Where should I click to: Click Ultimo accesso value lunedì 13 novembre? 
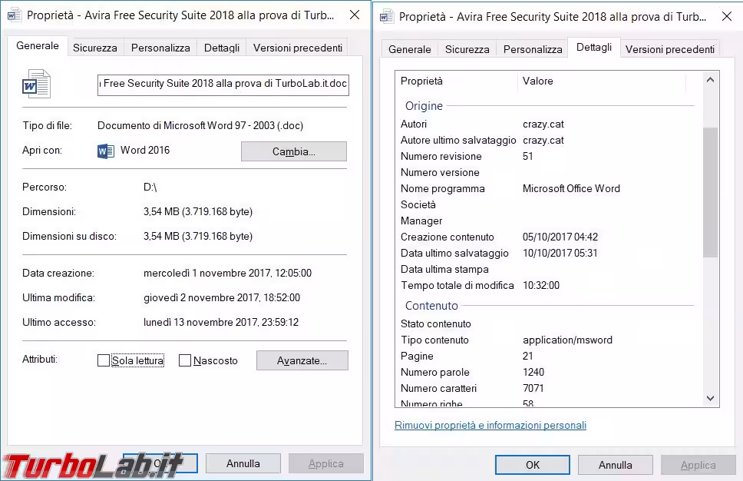pyautogui.click(x=221, y=323)
